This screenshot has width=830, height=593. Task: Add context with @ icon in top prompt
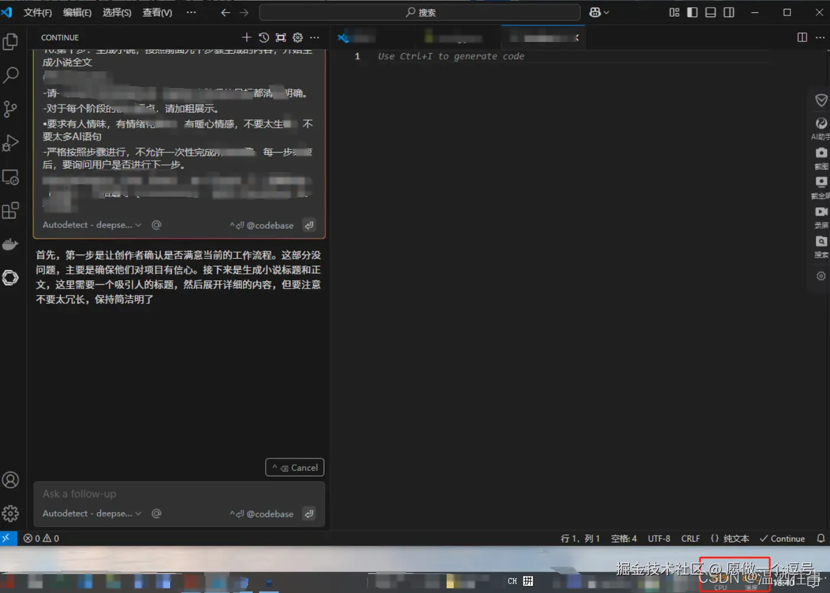[x=157, y=224]
